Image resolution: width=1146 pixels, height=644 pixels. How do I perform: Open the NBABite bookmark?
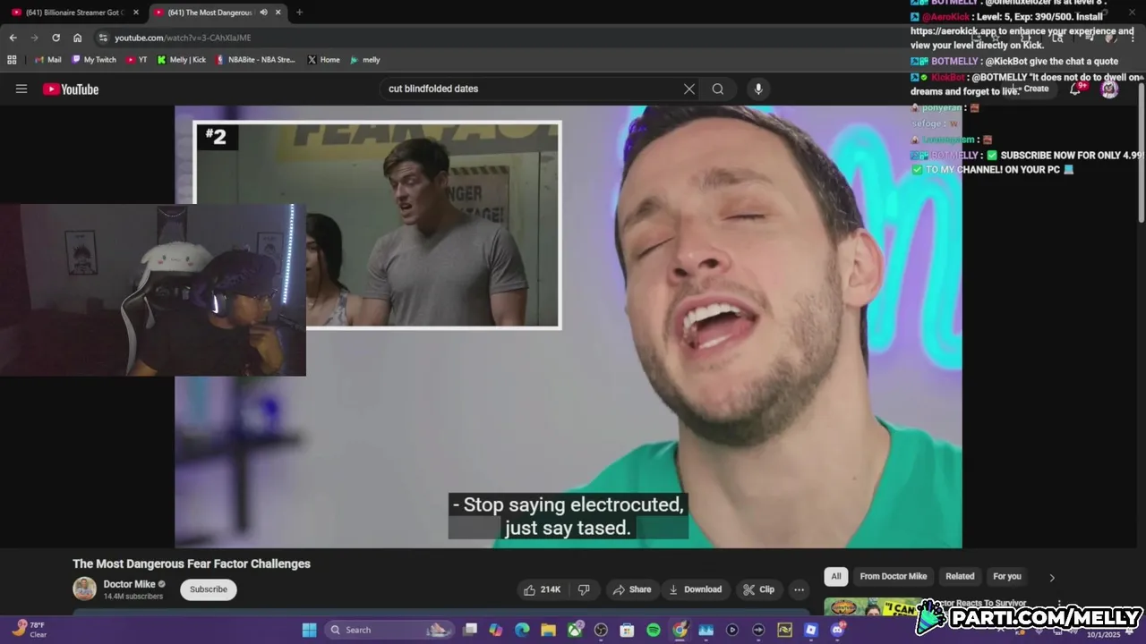point(255,60)
